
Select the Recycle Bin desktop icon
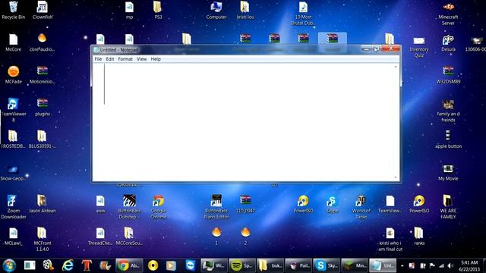pos(14,11)
